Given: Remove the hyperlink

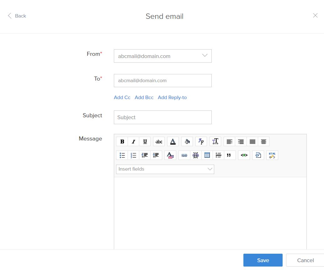Looking at the screenshot, I should [x=196, y=155].
